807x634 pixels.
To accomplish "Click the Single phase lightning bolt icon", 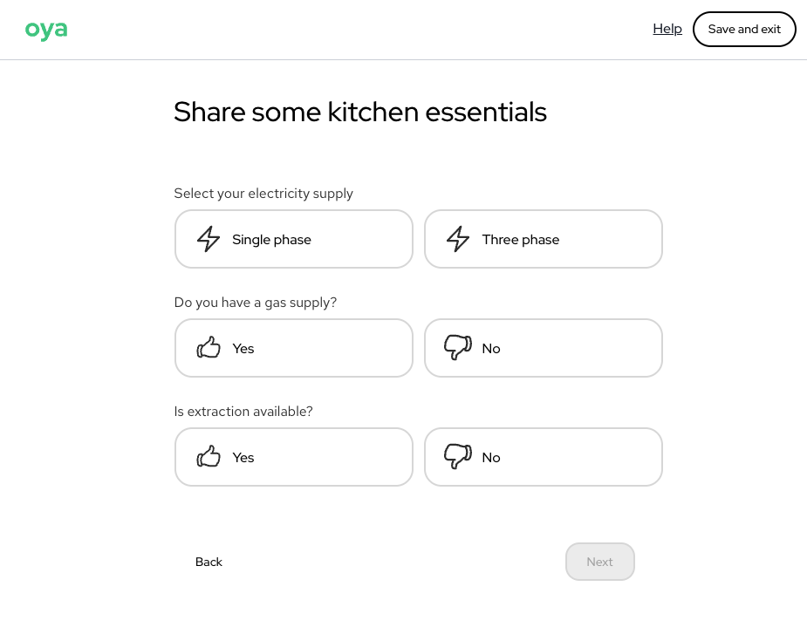I will point(209,239).
